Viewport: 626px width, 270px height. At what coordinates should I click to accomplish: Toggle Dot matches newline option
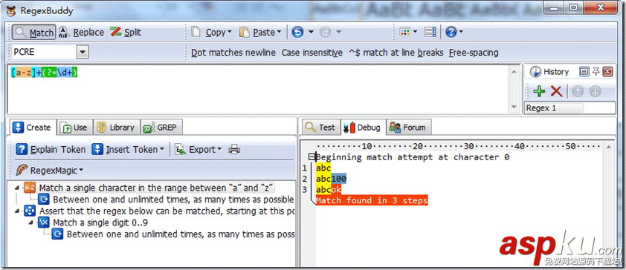tap(233, 53)
